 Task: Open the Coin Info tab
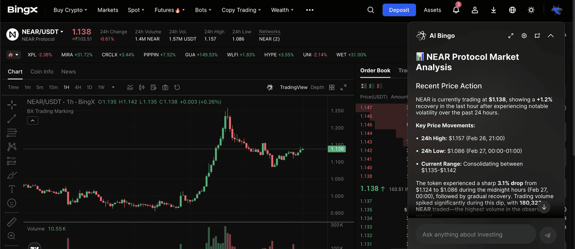tap(42, 72)
